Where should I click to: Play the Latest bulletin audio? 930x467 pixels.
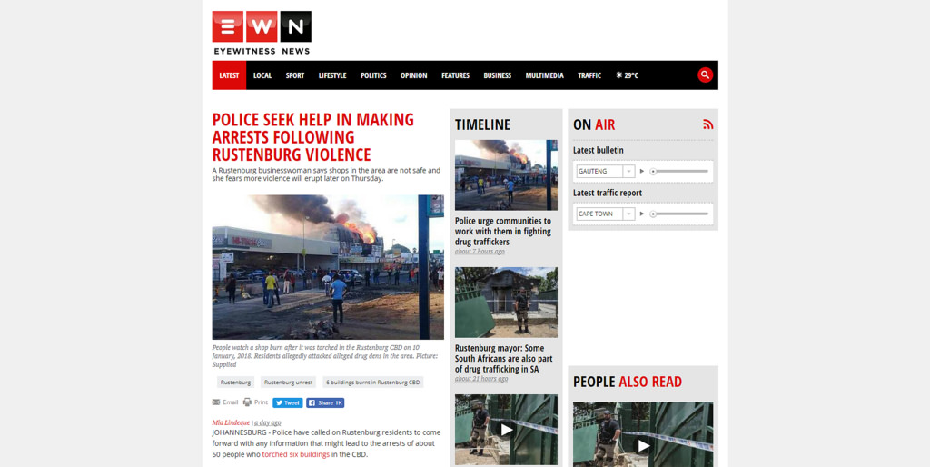tap(642, 172)
